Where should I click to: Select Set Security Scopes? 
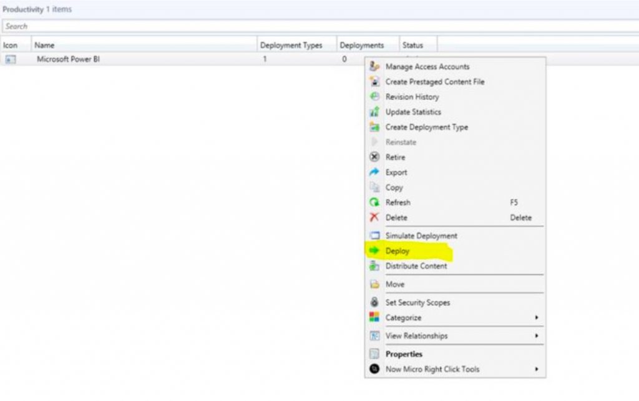[x=417, y=302]
